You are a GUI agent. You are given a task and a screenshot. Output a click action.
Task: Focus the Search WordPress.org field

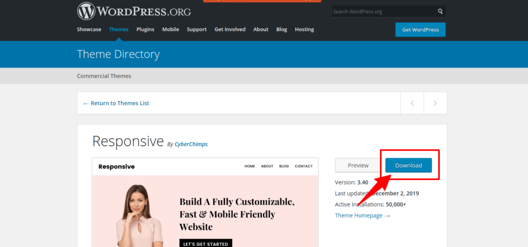[384, 11]
